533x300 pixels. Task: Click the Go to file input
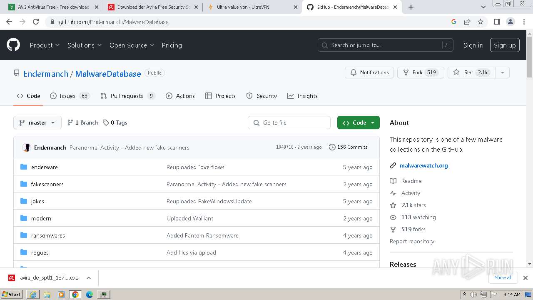point(289,122)
